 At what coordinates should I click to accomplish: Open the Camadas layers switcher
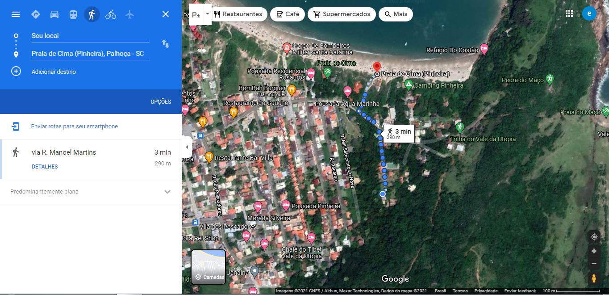click(208, 267)
